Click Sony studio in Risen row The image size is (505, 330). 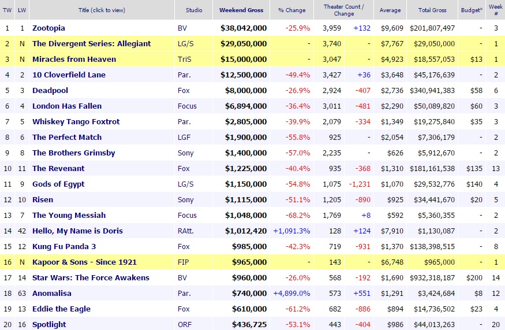(185, 200)
